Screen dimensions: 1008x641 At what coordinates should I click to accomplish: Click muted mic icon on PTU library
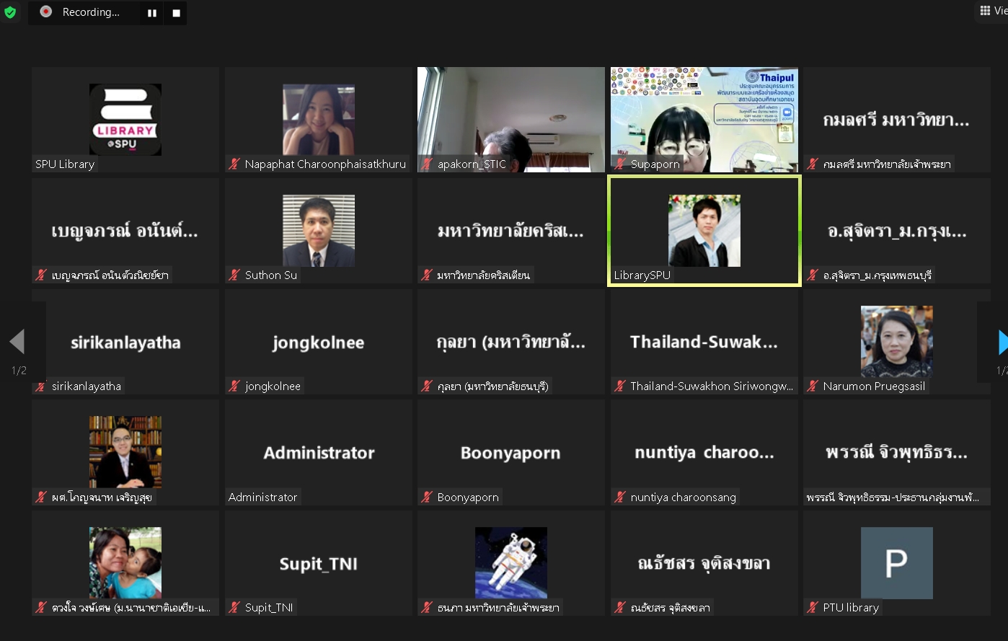(813, 607)
